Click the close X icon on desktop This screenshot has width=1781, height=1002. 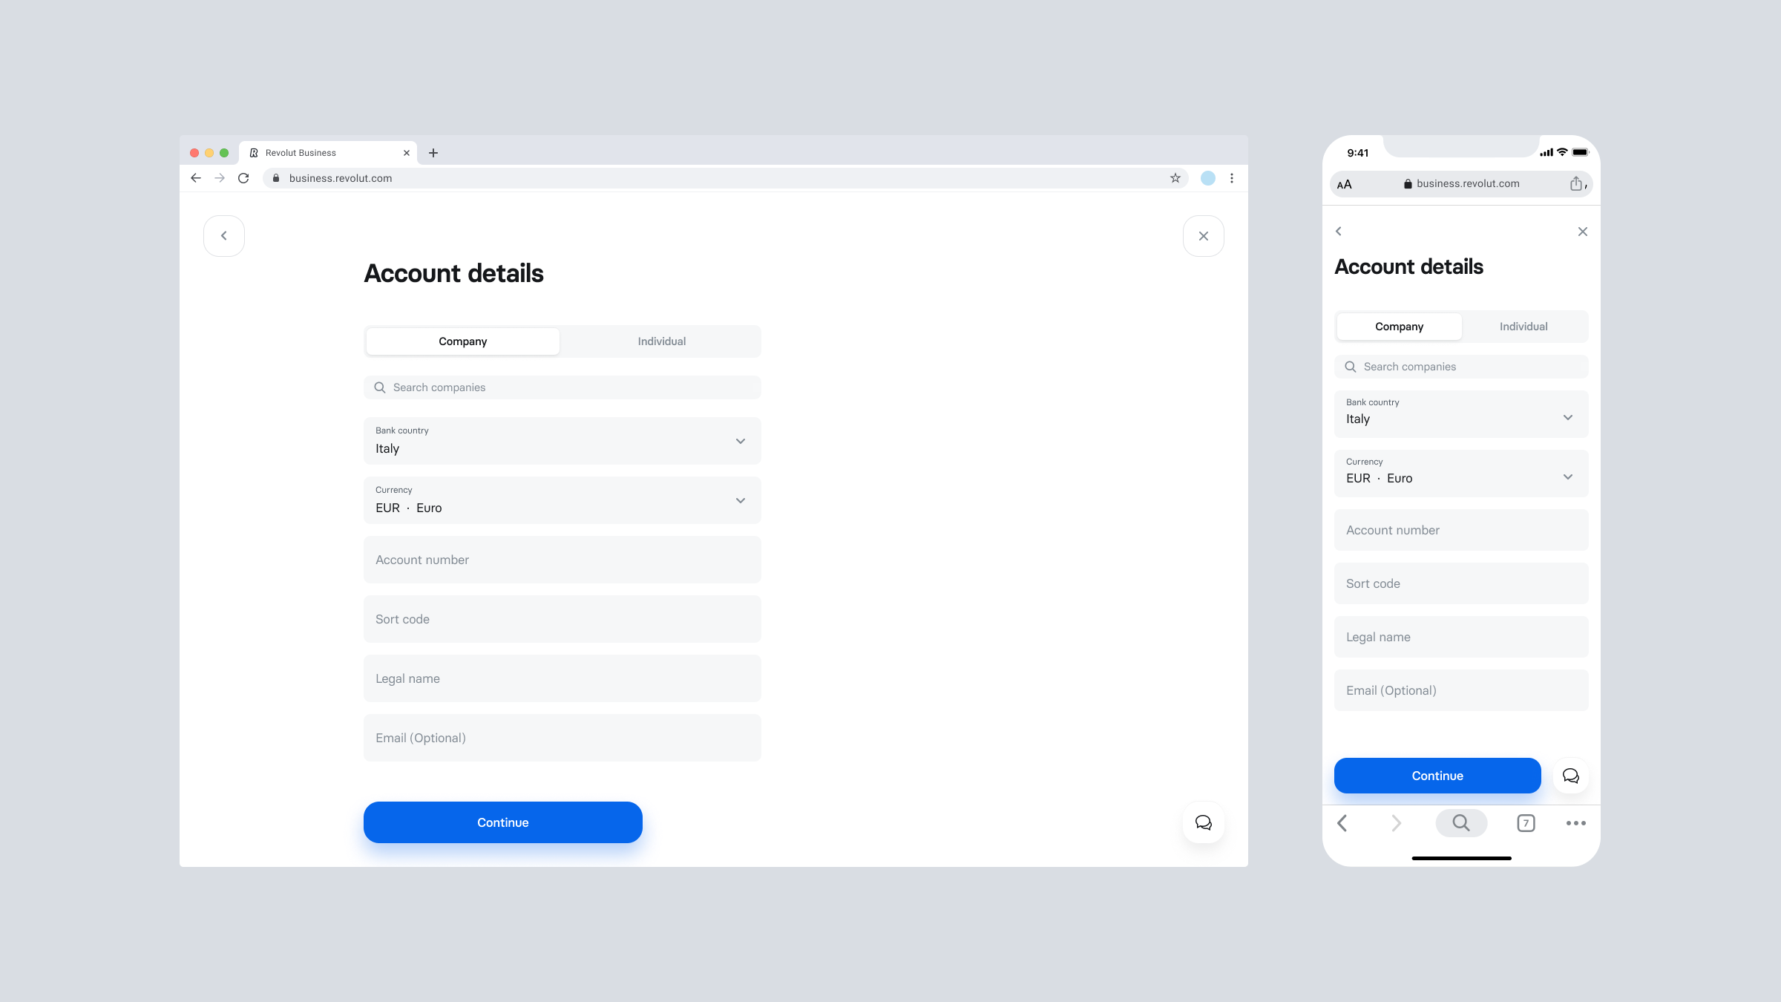(x=1204, y=235)
